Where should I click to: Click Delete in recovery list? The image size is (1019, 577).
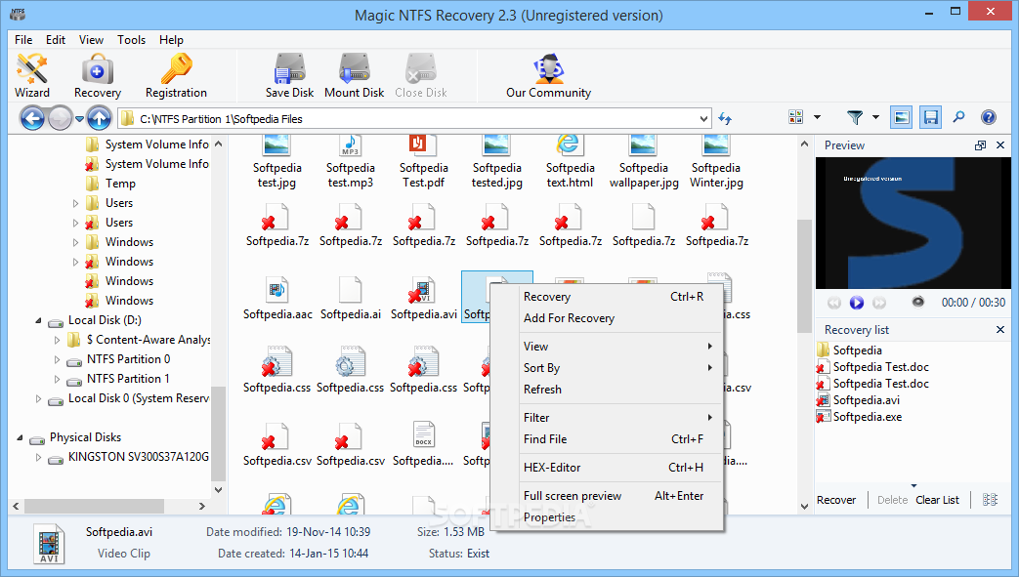pos(892,500)
